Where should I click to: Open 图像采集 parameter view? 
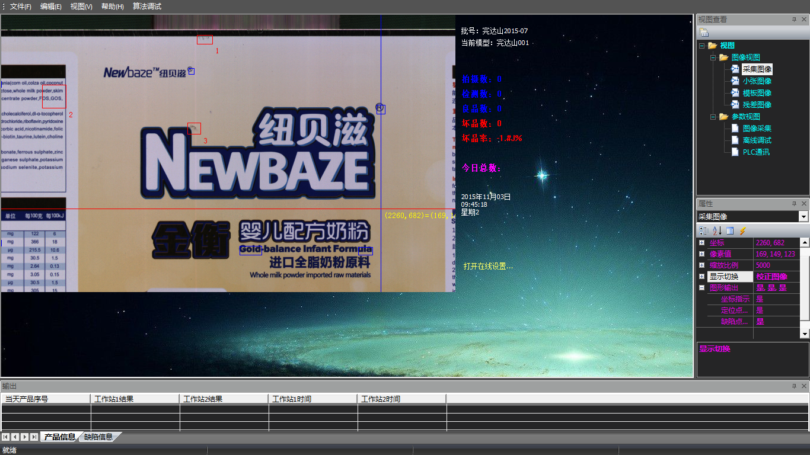[x=757, y=129]
